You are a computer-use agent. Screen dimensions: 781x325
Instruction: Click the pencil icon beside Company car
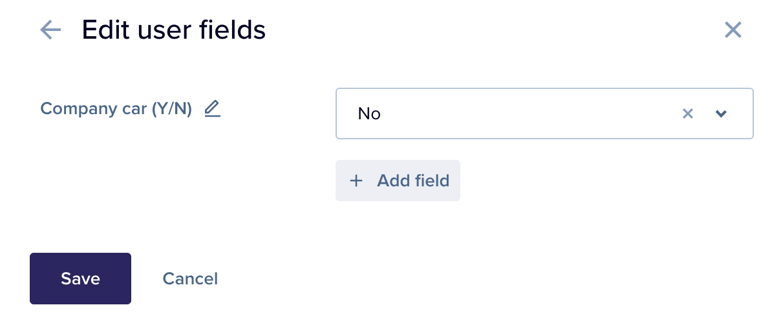tap(212, 108)
